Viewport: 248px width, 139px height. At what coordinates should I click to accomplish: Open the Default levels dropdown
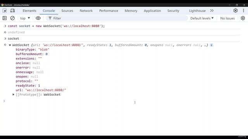202,18
